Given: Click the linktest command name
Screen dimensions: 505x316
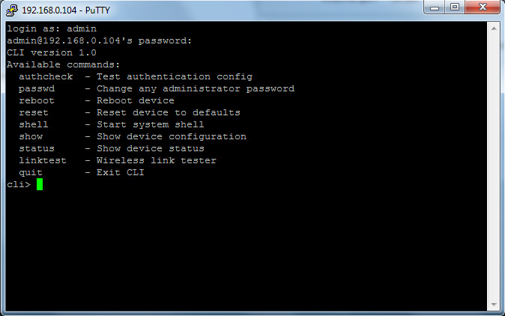Looking at the screenshot, I should coord(43,160).
